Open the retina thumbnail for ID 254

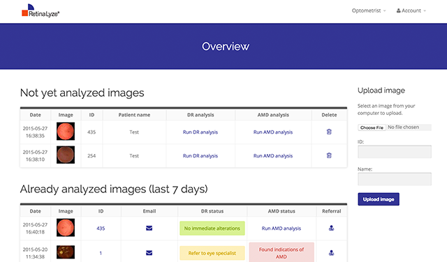tap(66, 155)
